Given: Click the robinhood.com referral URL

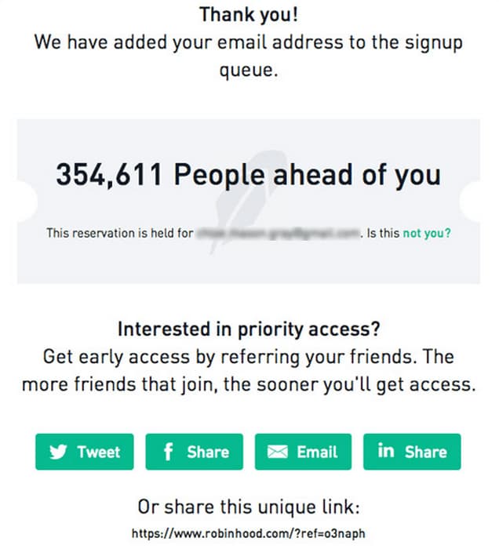Looking at the screenshot, I should (249, 533).
